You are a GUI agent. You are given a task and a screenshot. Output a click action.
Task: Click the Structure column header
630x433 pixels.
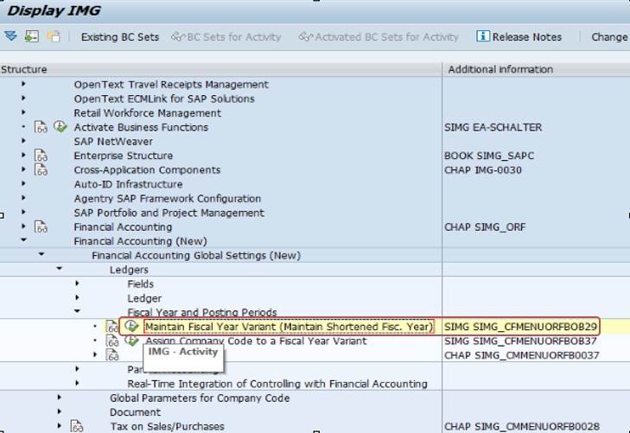pos(220,69)
